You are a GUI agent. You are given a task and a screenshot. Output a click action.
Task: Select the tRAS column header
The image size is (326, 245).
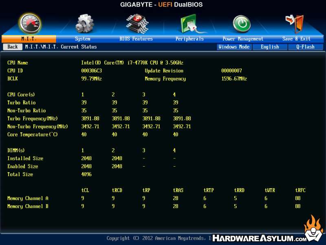[178, 190]
